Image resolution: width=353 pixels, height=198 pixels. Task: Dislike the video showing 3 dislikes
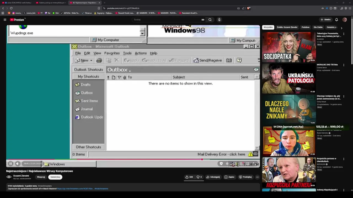(x=199, y=177)
